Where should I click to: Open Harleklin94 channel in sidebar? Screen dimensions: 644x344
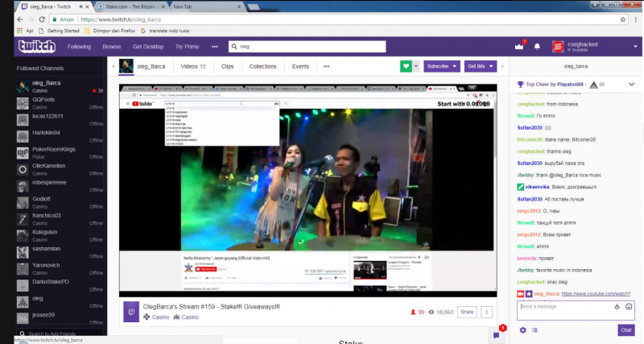[x=60, y=136]
